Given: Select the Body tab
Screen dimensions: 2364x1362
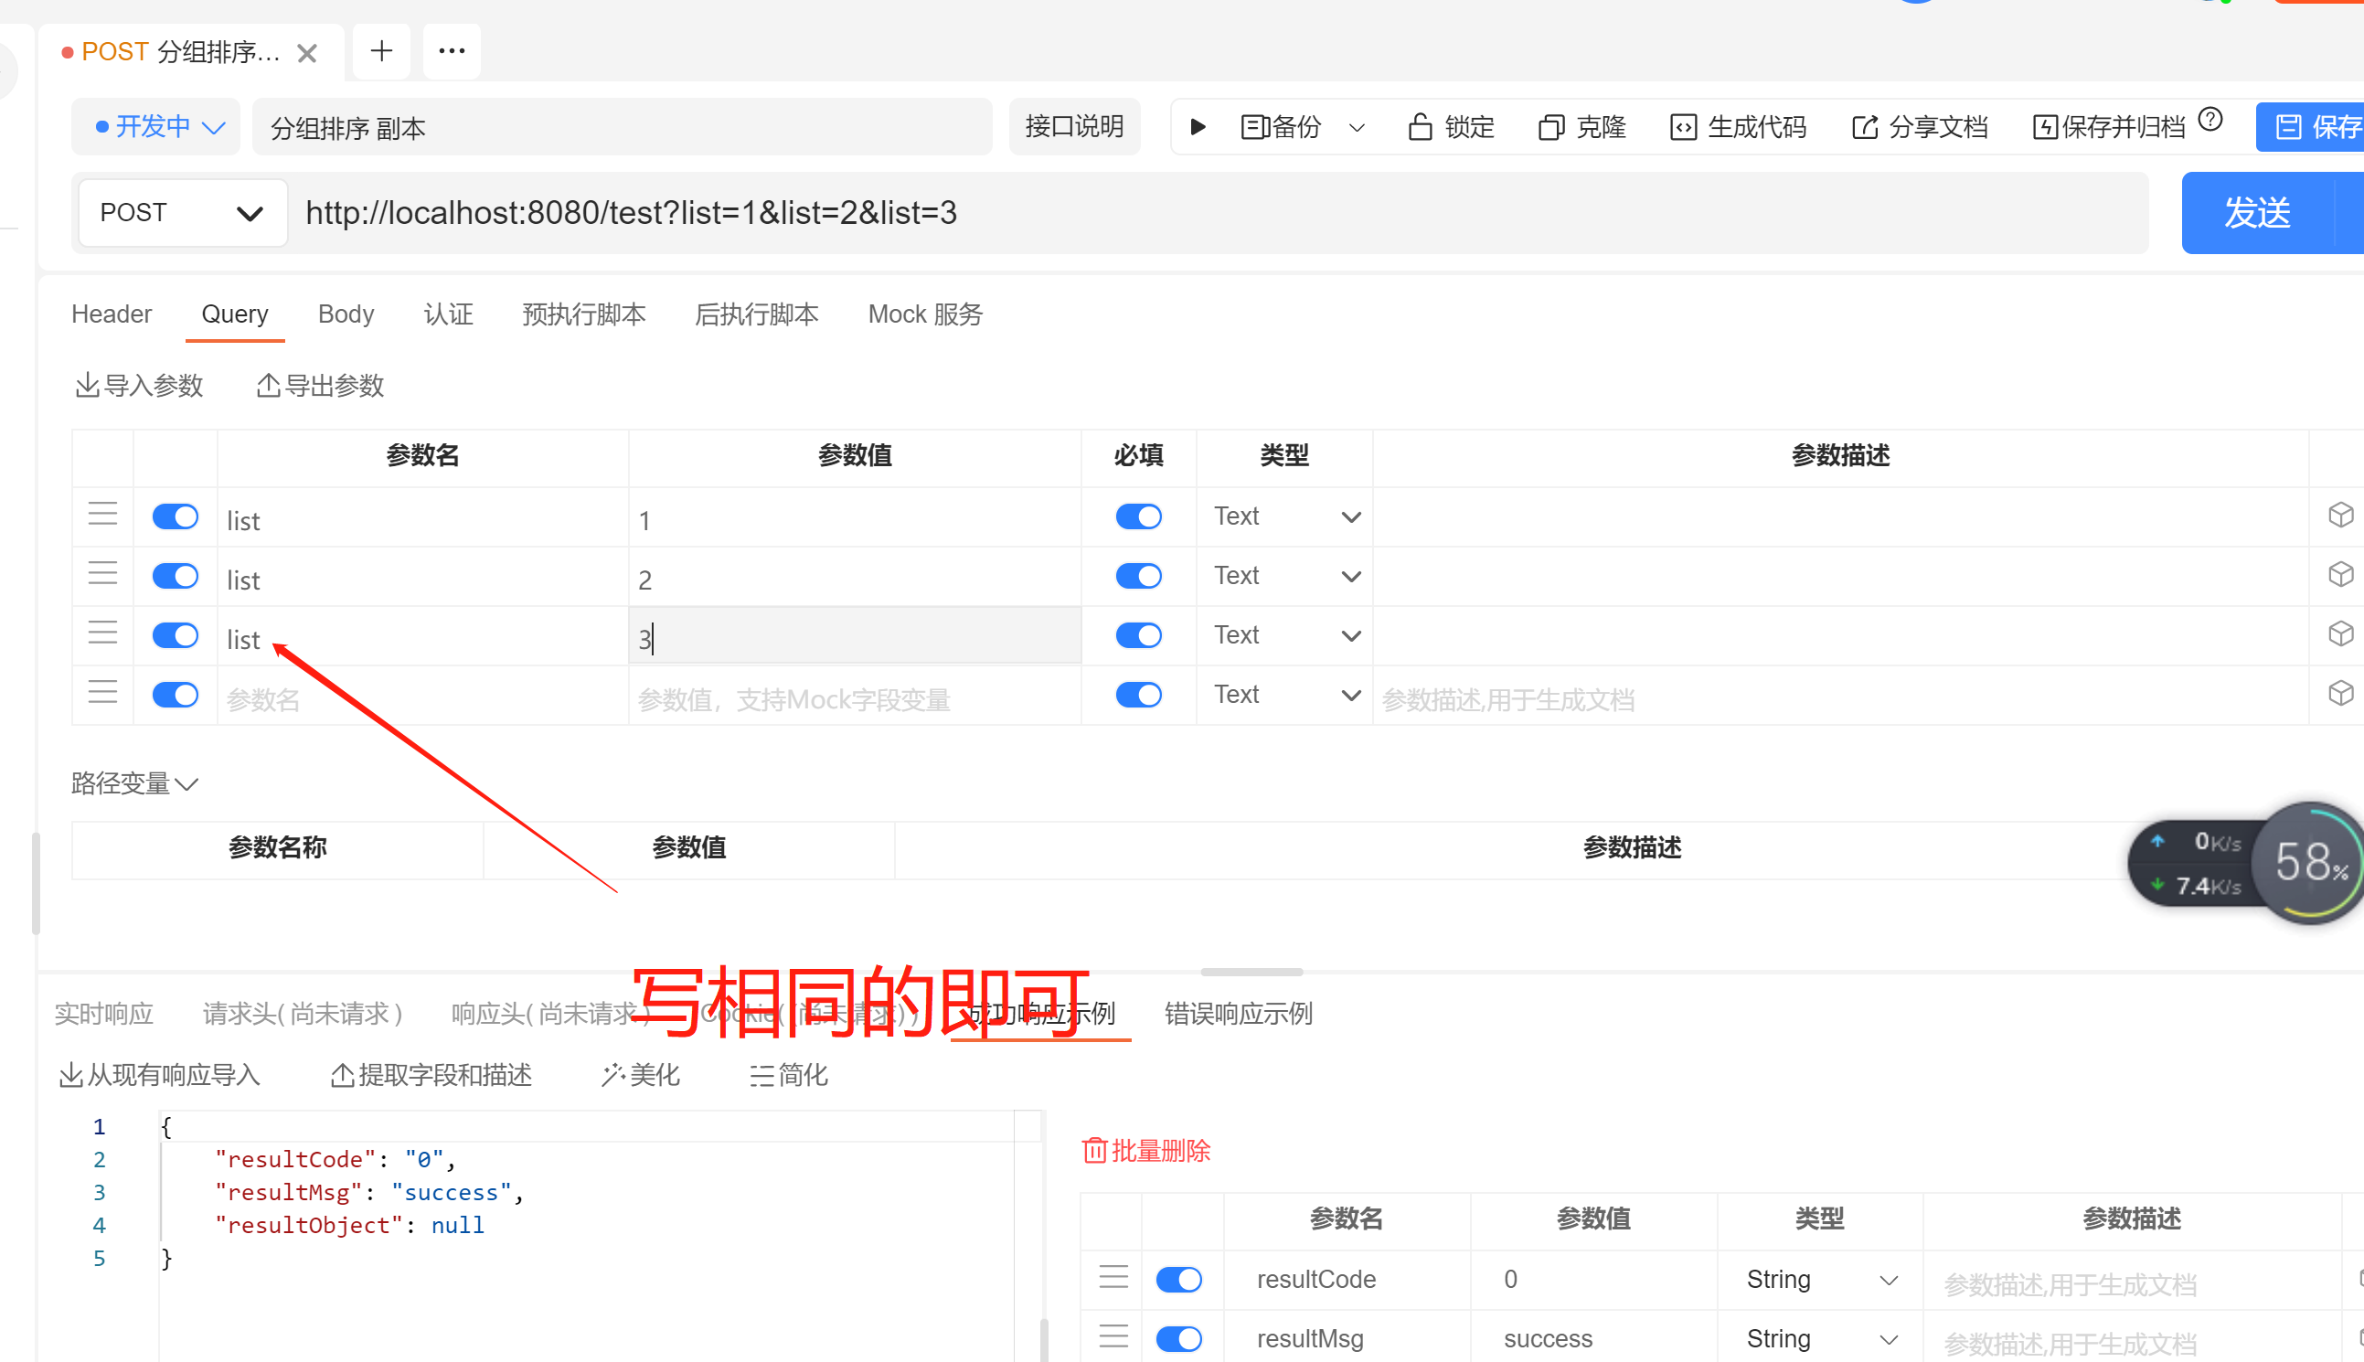Looking at the screenshot, I should (345, 314).
